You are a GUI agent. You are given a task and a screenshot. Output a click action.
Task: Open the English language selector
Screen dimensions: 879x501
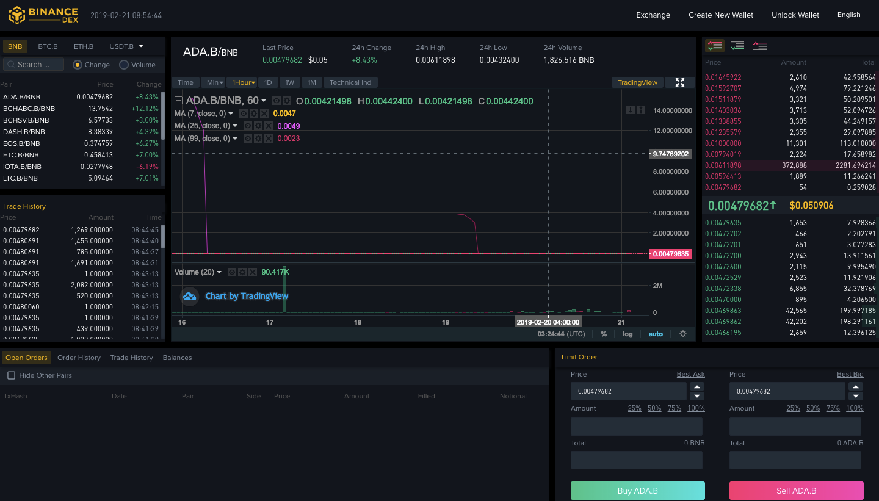tap(848, 15)
